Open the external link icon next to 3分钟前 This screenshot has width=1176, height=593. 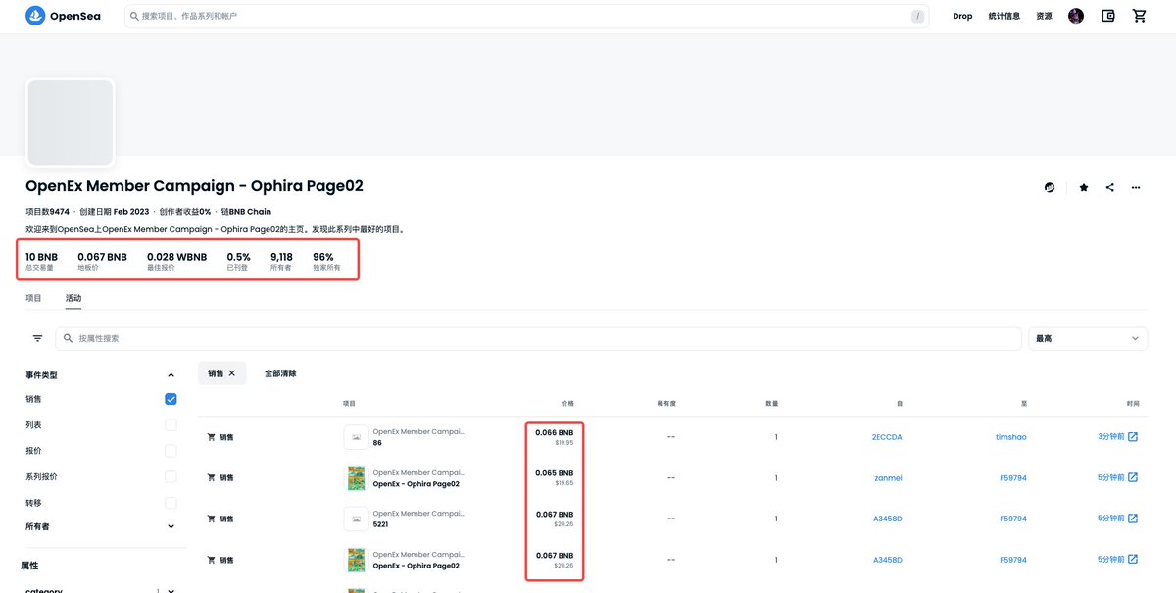click(1133, 437)
